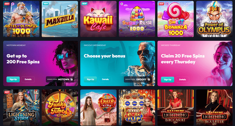The height and width of the screenshot is (126, 235).
Task: Sign up for Groovy Wednesday bonus
Action: pyautogui.click(x=90, y=79)
